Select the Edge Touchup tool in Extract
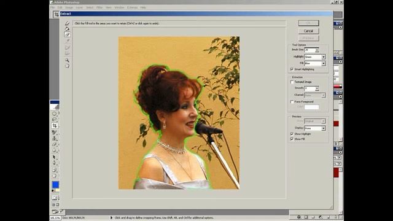Screen dimensions: 393x221 coord(67,53)
